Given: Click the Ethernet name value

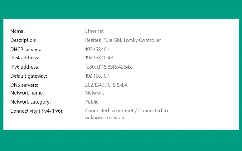Looking at the screenshot, I should coord(94,31).
